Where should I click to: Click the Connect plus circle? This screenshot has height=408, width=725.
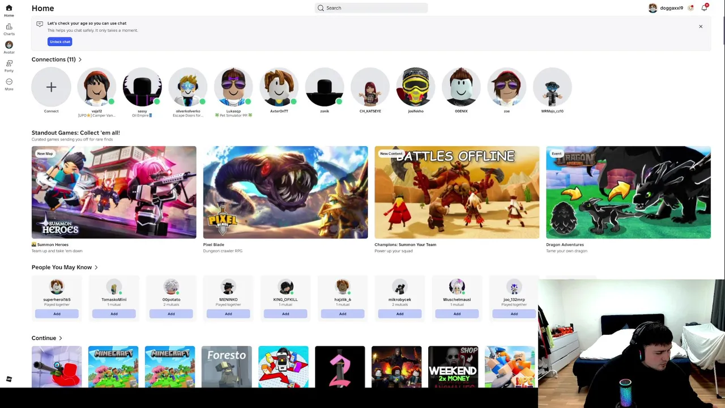[51, 87]
